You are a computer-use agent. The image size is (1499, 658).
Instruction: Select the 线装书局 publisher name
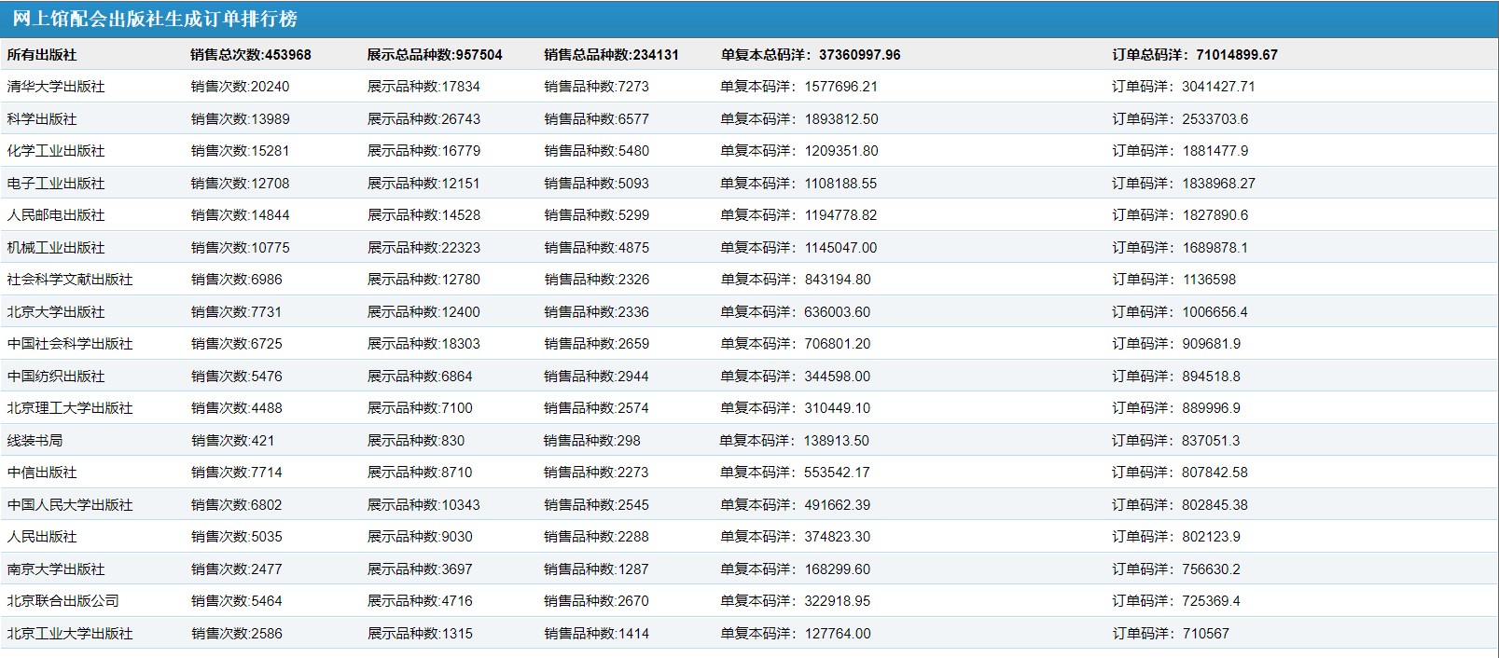(x=35, y=441)
